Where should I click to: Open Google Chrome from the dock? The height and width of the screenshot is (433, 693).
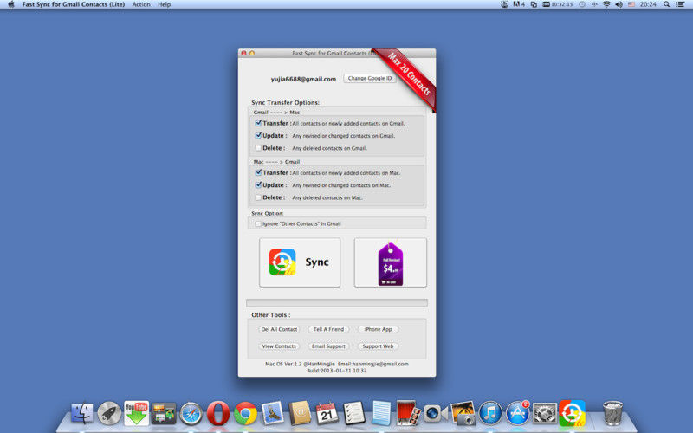245,414
